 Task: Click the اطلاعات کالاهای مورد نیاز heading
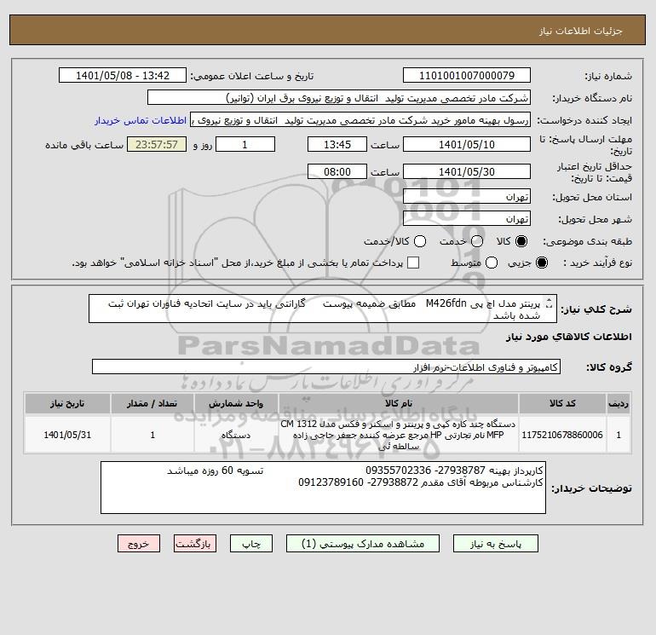click(568, 337)
